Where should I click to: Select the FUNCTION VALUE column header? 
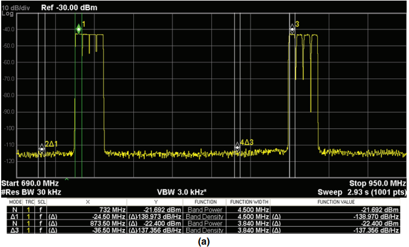point(336,202)
